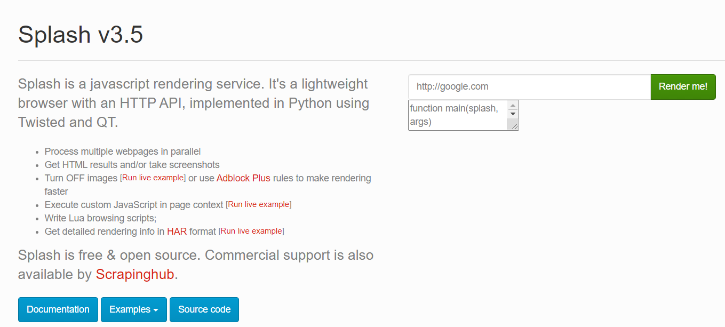The height and width of the screenshot is (327, 725).
Task: Visit the Scrapinghub link
Action: tap(135, 275)
